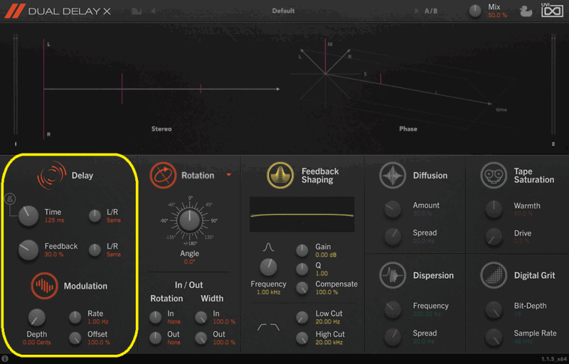569x364 pixels.
Task: Click the 30.0 % feedback value
Action: coord(54,255)
